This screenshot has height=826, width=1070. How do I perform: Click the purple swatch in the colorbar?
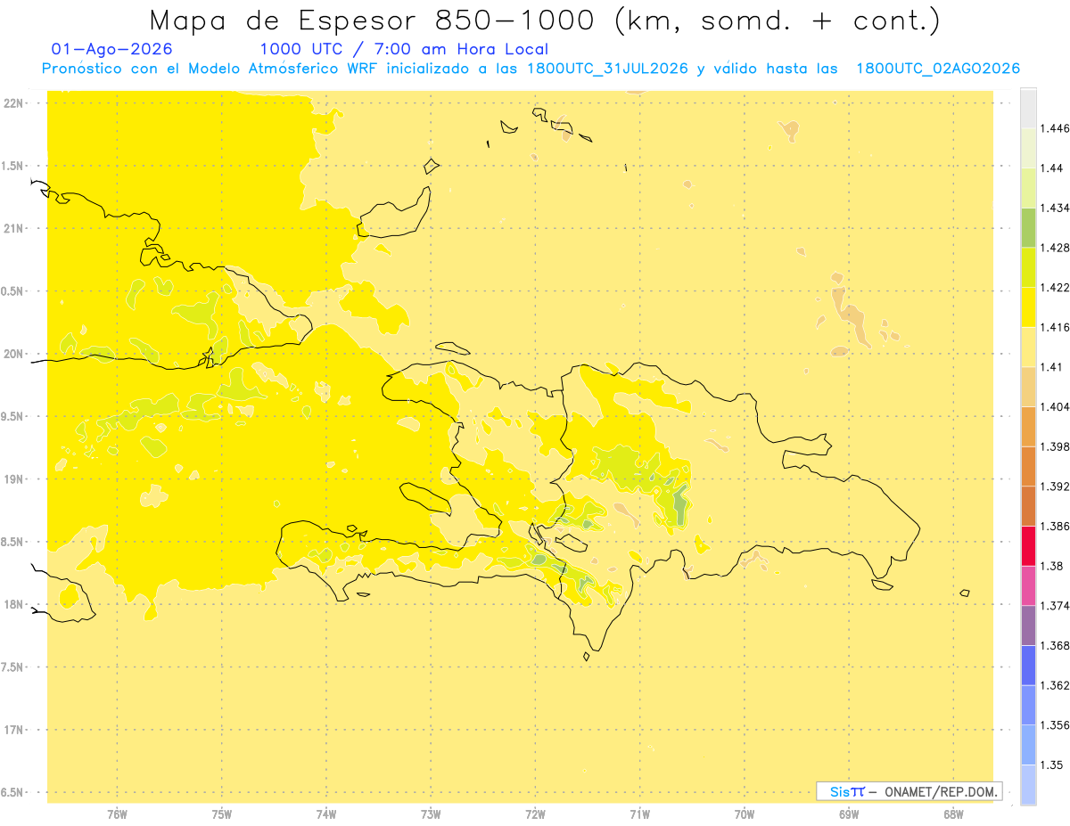click(1028, 626)
